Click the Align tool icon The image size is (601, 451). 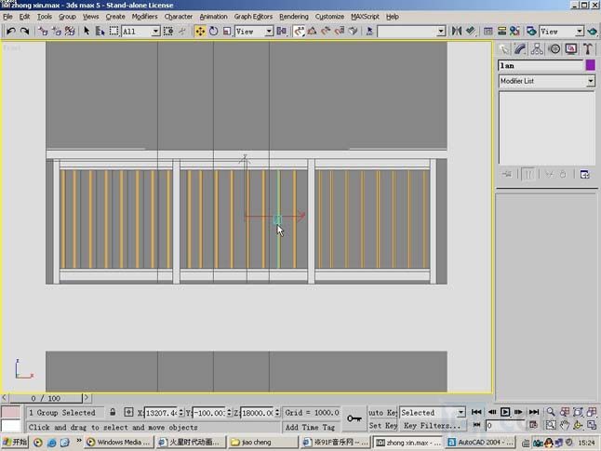coord(471,31)
